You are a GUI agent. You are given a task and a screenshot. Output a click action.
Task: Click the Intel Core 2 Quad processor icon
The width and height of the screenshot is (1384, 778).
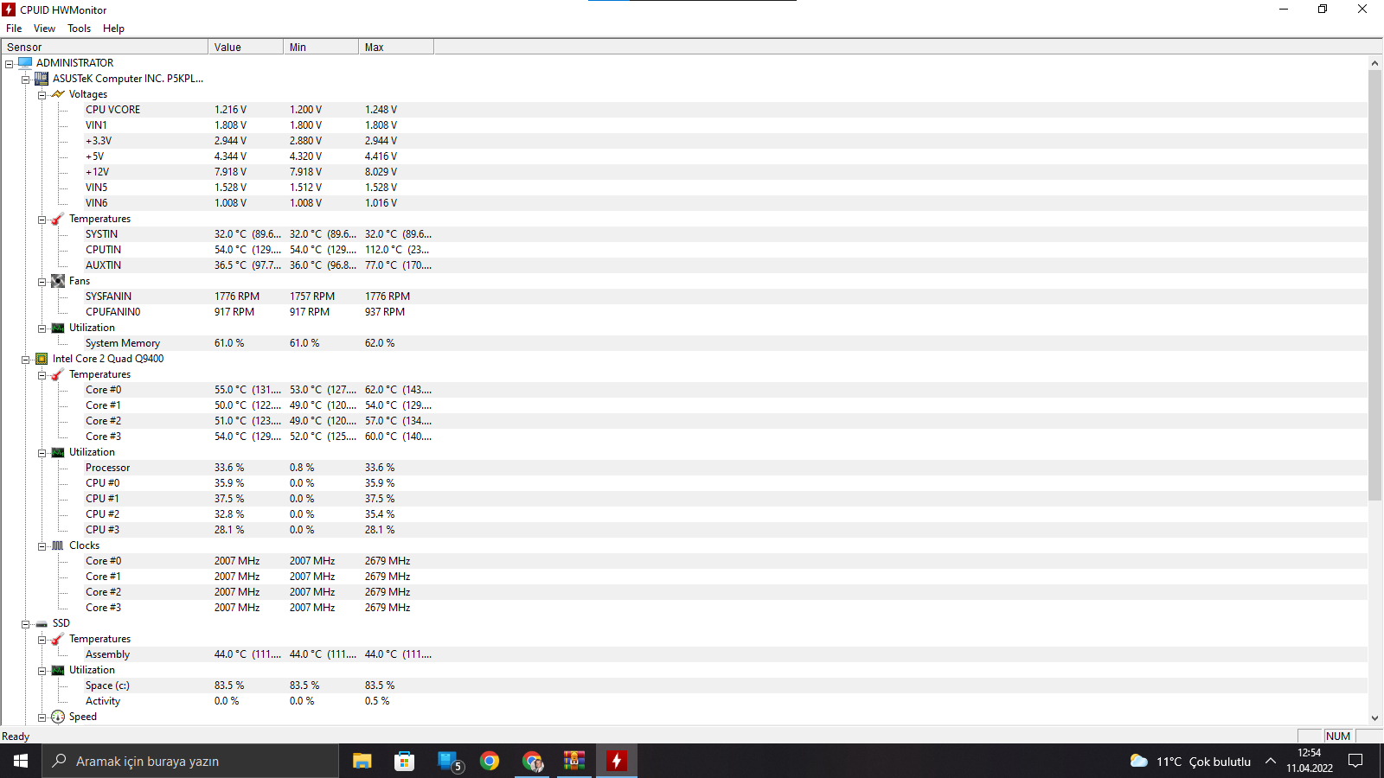point(42,359)
